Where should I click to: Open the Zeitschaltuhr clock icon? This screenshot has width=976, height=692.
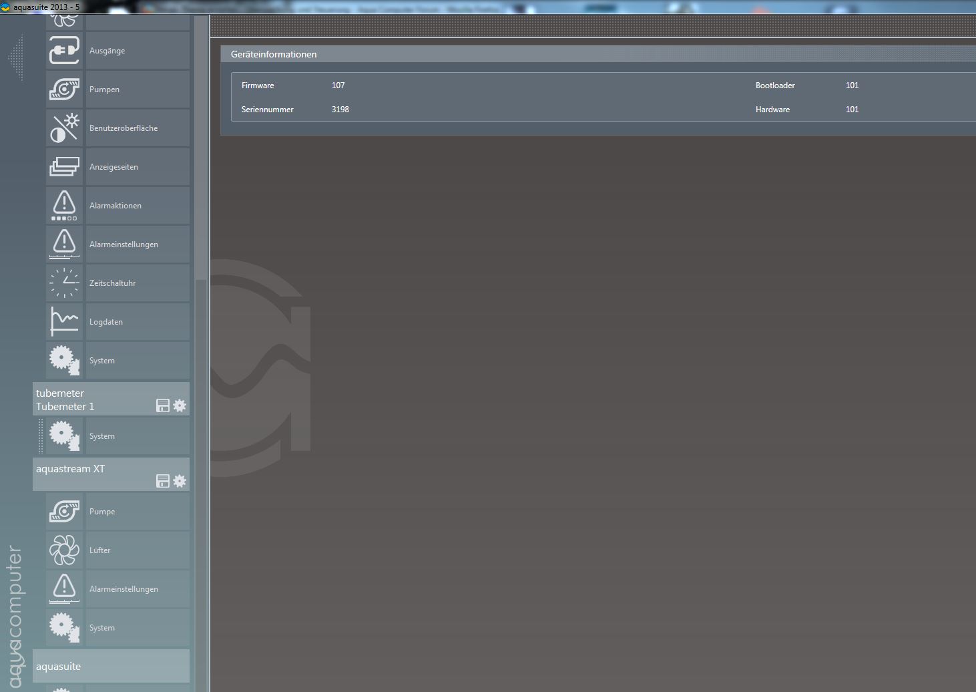[65, 283]
